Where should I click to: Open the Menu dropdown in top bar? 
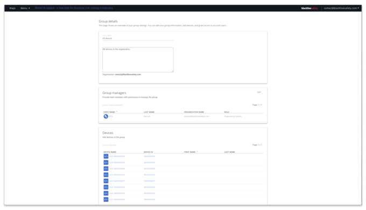[25, 8]
